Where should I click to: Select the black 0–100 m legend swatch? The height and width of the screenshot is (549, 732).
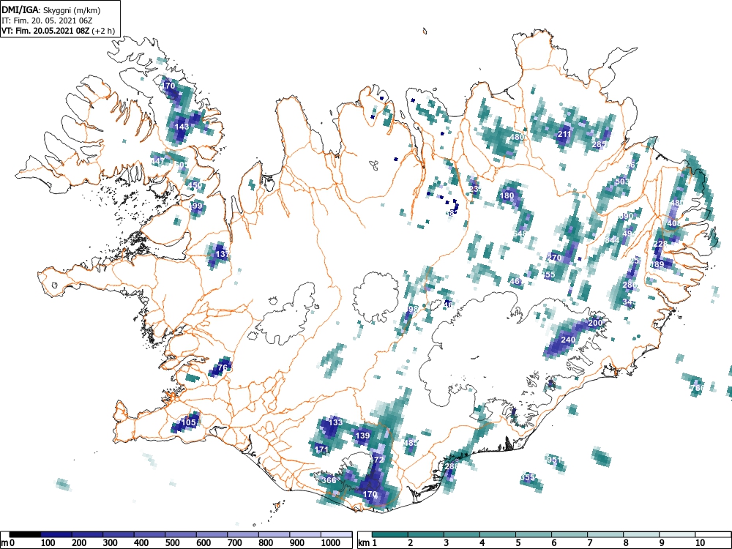(25, 534)
